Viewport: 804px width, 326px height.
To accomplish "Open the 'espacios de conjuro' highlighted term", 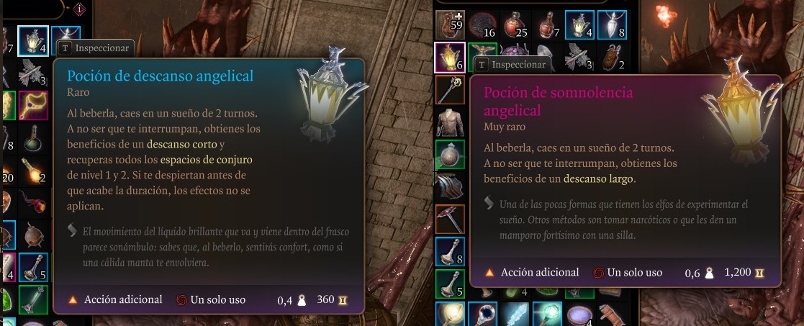I will coord(206,160).
